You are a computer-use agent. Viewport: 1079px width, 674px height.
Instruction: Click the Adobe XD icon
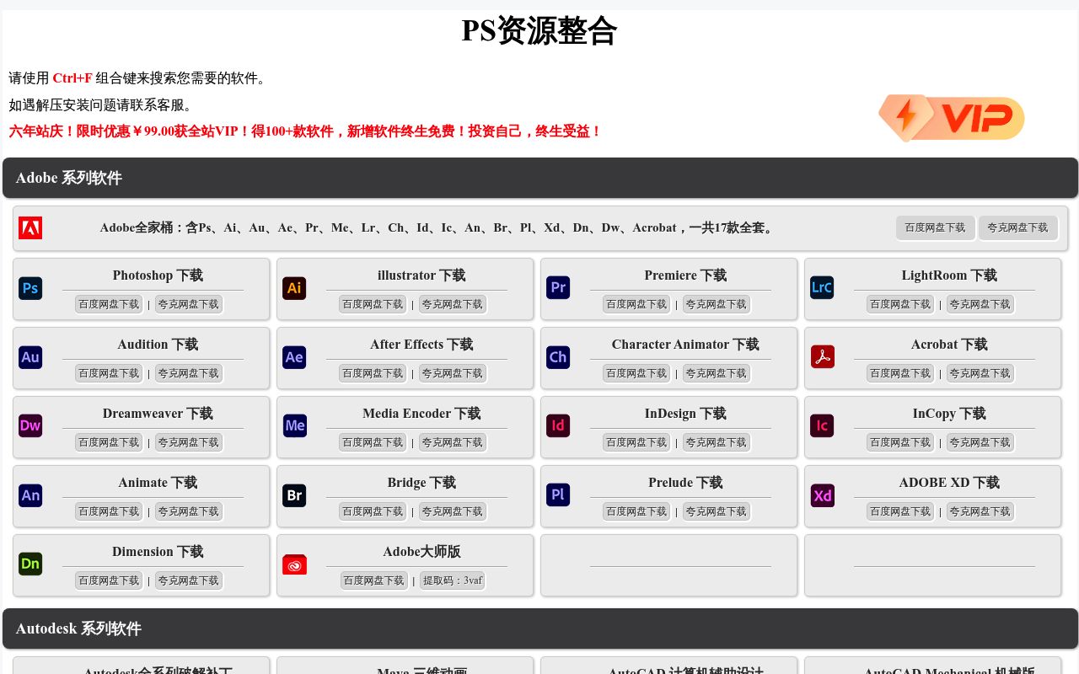point(822,495)
